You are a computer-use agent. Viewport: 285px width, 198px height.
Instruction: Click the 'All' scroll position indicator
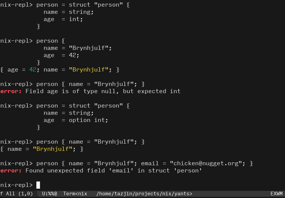(x=11, y=194)
